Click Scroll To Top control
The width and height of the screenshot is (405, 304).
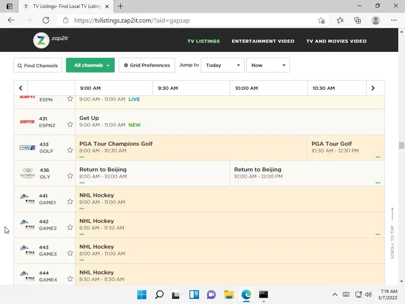[x=392, y=233]
